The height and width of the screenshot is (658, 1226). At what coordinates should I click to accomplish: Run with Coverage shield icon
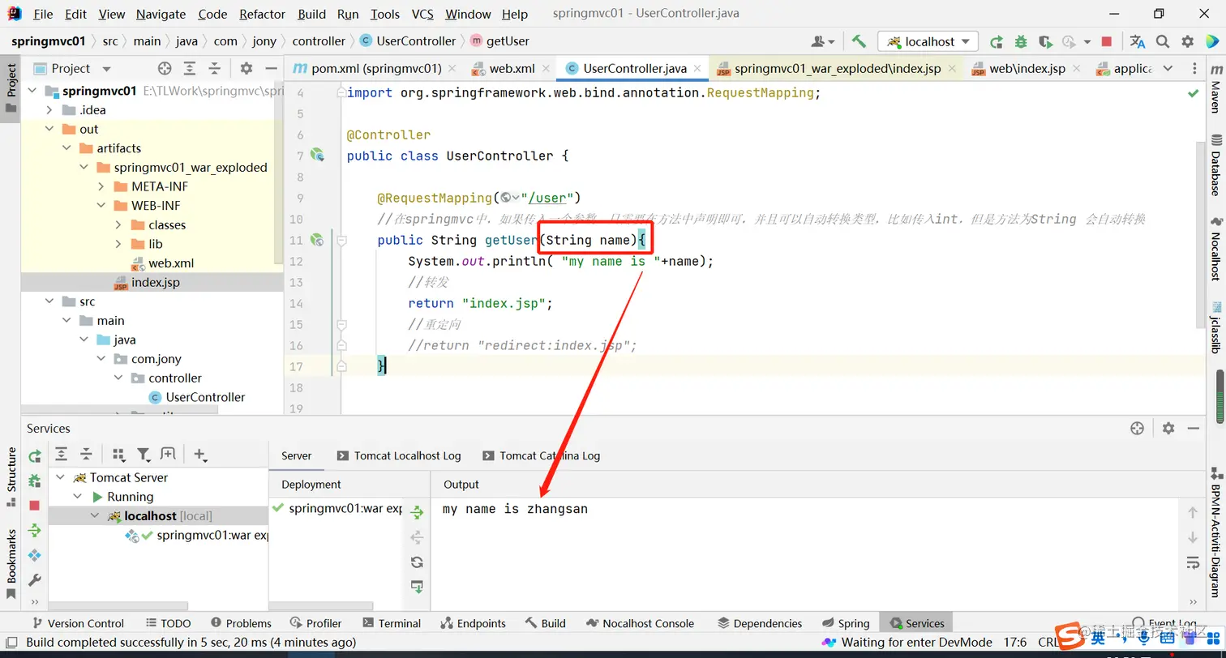tap(1045, 41)
